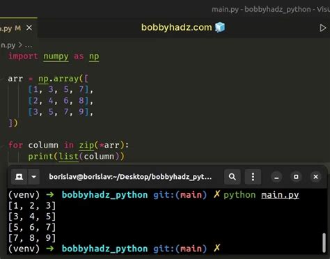Click terminal output '[3, 4, 5]'
The image size is (330, 259).
click(32, 217)
